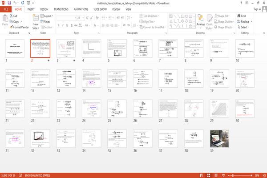Insert a New Slide
267x178 pixels.
coord(36,22)
